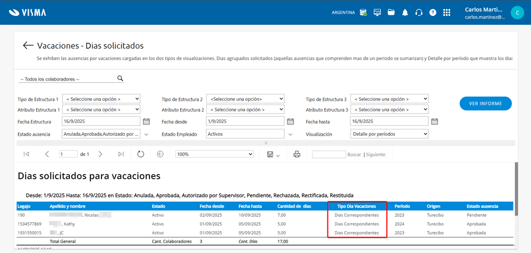Open Fecha hasta calendar picker
The height and width of the screenshot is (253, 531).
point(434,121)
